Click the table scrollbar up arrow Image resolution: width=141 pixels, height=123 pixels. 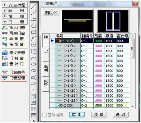click(x=133, y=36)
